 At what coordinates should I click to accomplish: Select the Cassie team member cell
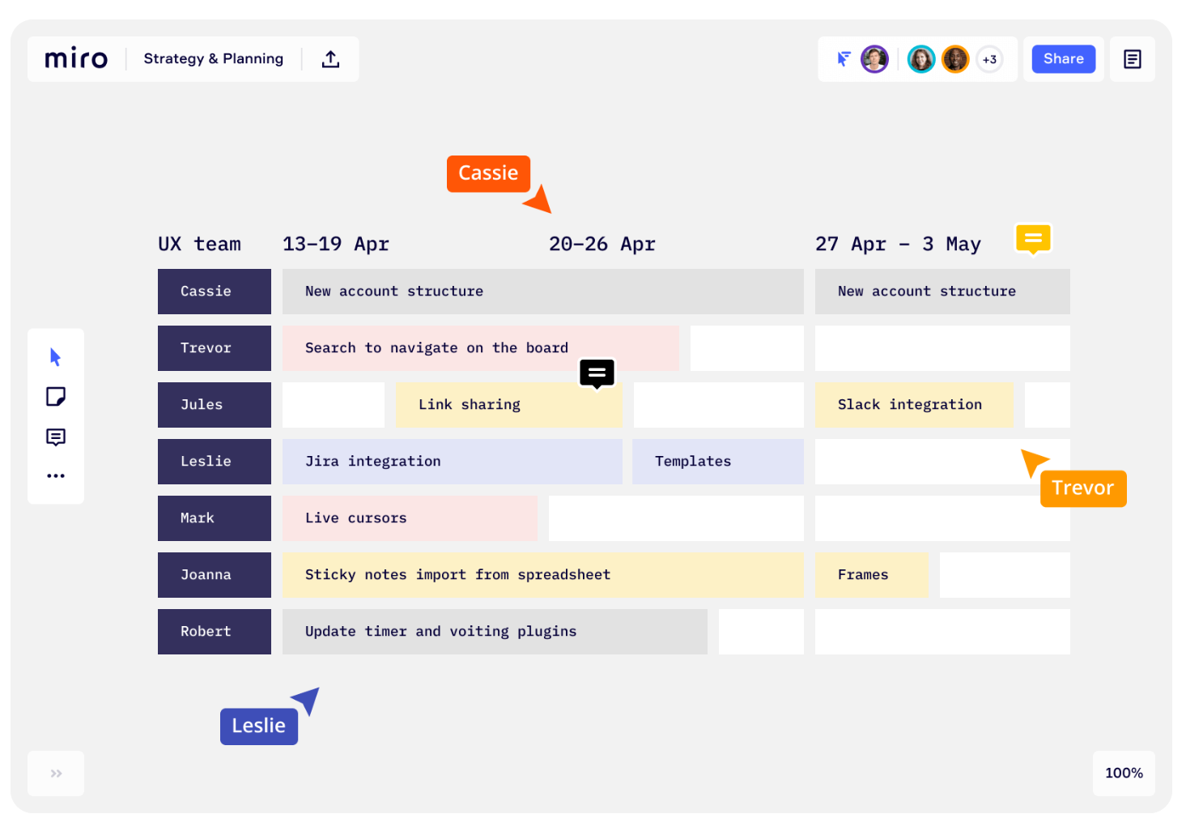point(215,292)
